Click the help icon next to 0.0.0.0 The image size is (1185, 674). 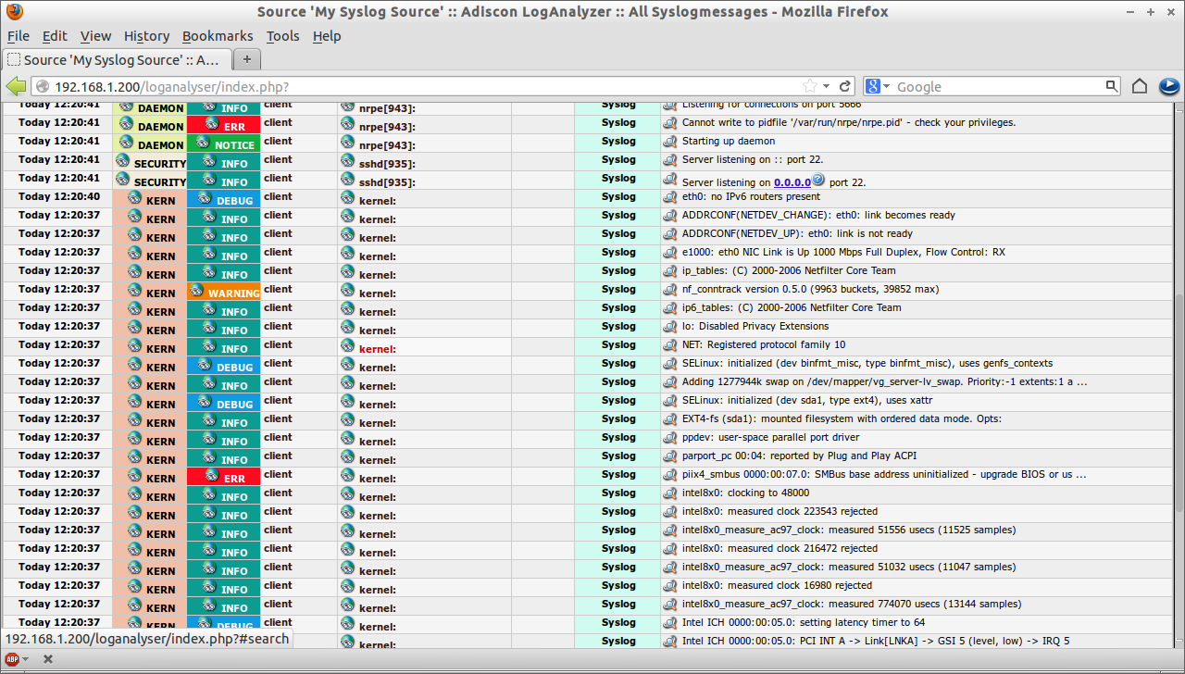[x=818, y=180]
